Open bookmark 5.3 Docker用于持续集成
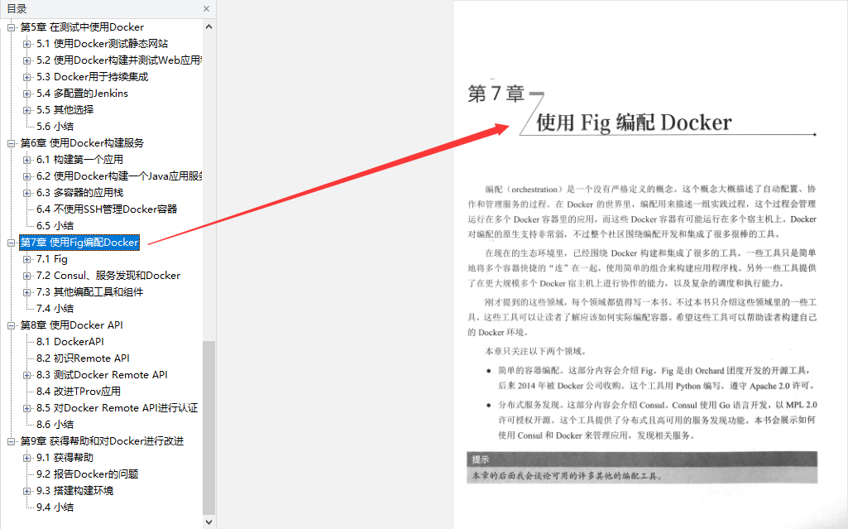The height and width of the screenshot is (529, 848). pyautogui.click(x=93, y=77)
